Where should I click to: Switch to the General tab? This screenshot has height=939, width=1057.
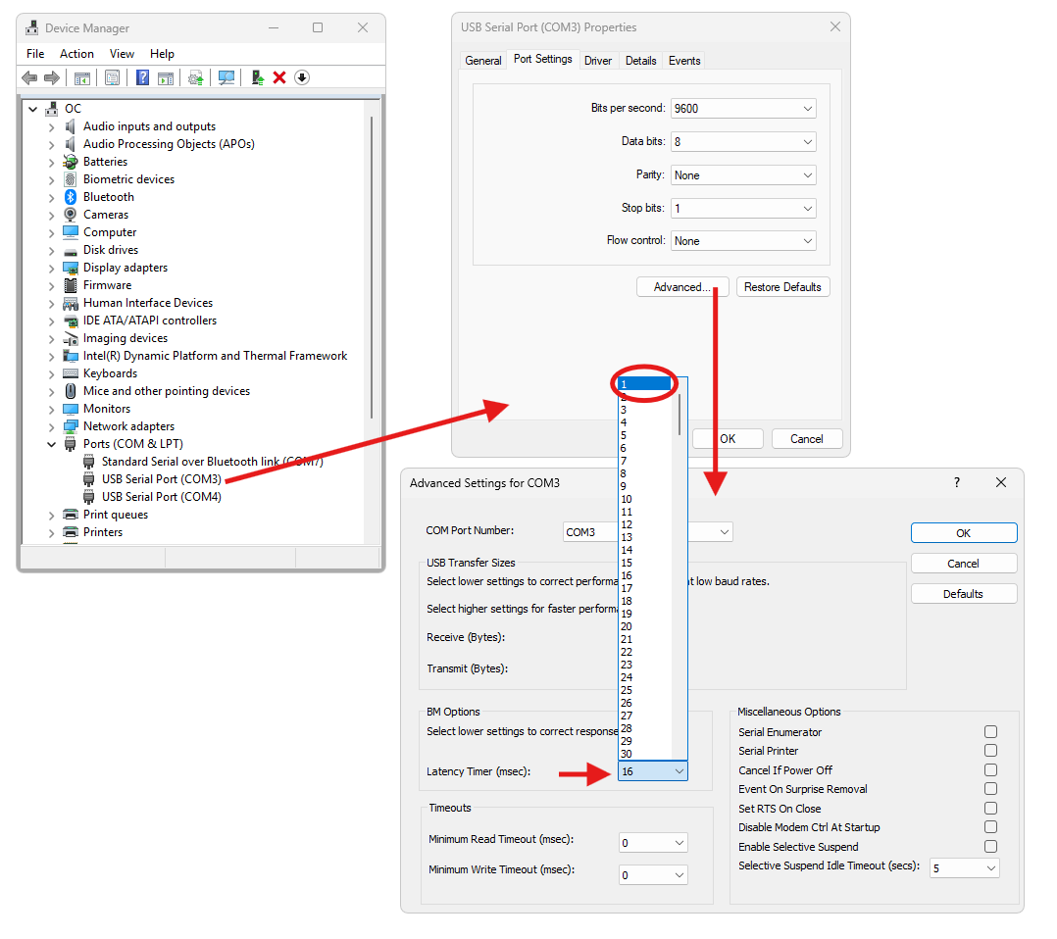tap(483, 61)
